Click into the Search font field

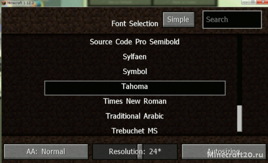click(x=232, y=20)
